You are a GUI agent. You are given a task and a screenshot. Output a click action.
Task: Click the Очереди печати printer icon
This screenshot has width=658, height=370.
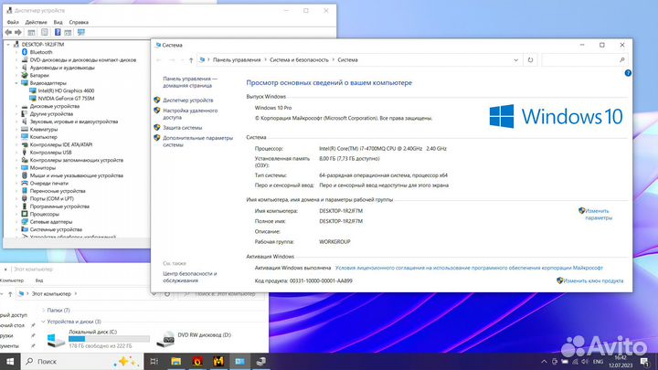tap(25, 184)
